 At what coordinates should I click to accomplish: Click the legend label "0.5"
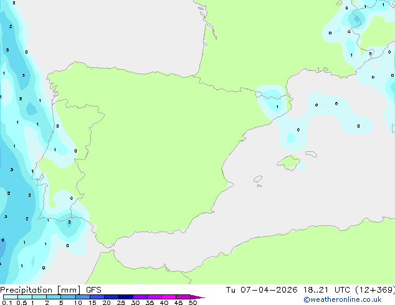pos(21,303)
